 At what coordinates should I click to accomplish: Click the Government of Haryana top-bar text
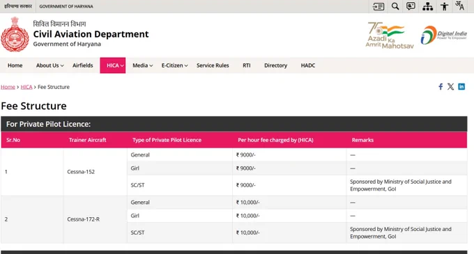tap(66, 6)
